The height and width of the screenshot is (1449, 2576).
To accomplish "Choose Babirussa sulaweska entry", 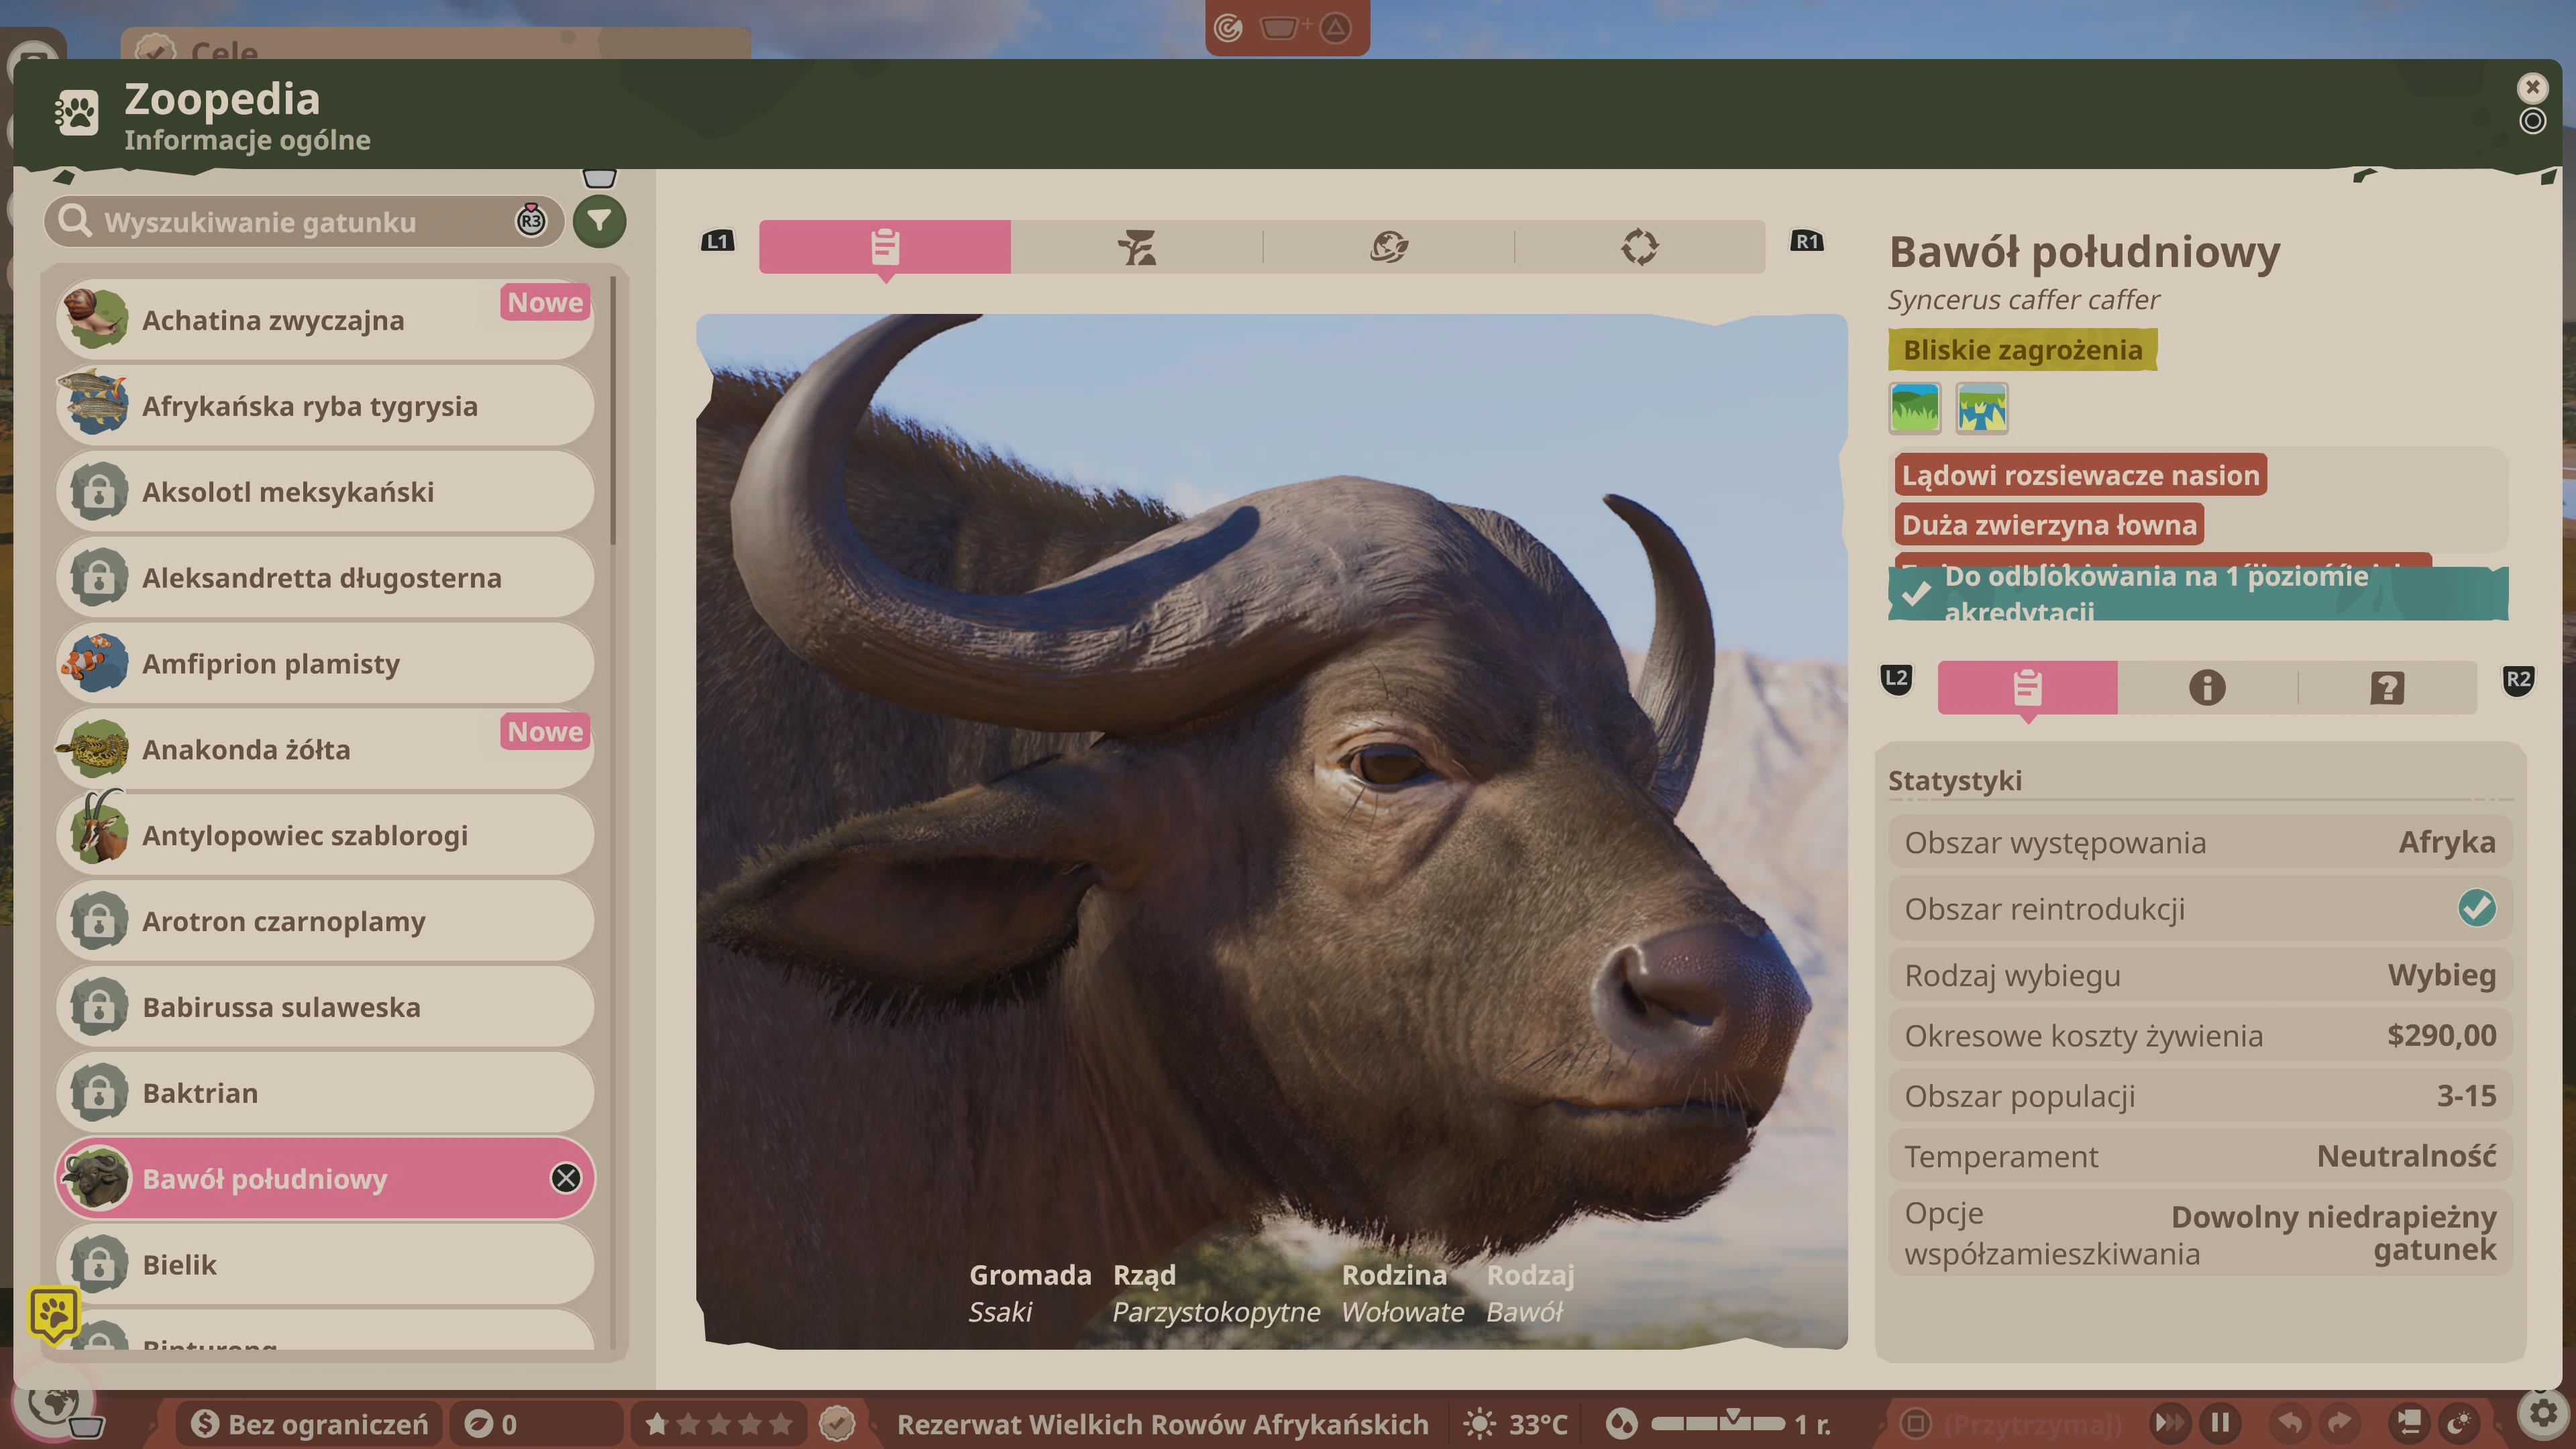I will click(x=325, y=1007).
